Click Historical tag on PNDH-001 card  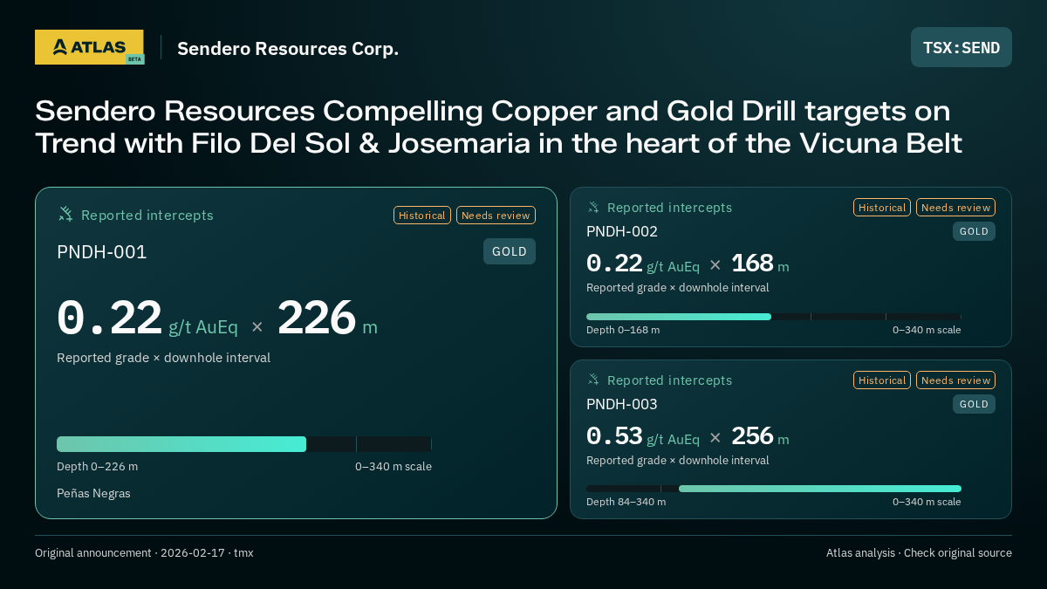(422, 216)
